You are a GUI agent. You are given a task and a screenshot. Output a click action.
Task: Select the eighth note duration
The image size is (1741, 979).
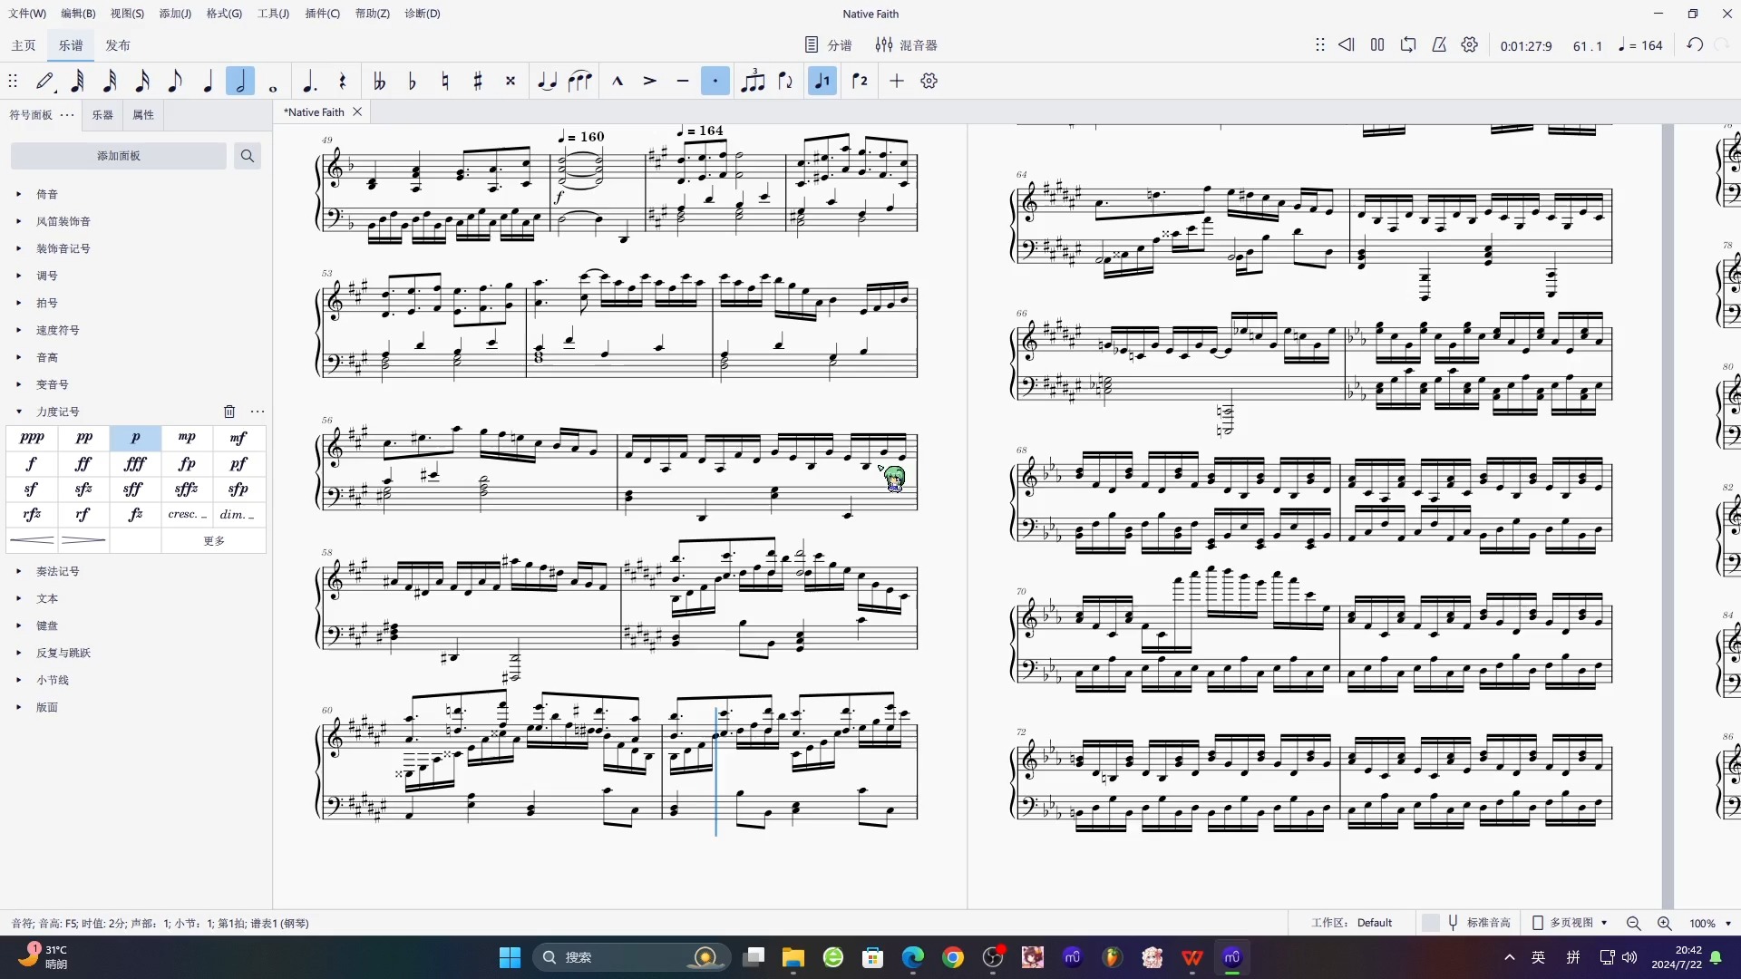tap(175, 82)
